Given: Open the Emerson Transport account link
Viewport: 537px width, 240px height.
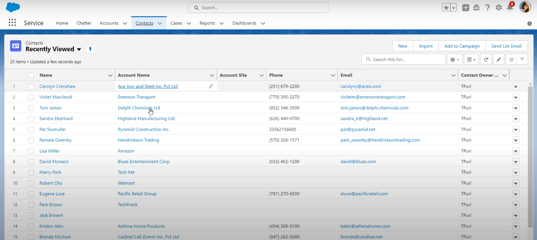Looking at the screenshot, I should click(137, 97).
